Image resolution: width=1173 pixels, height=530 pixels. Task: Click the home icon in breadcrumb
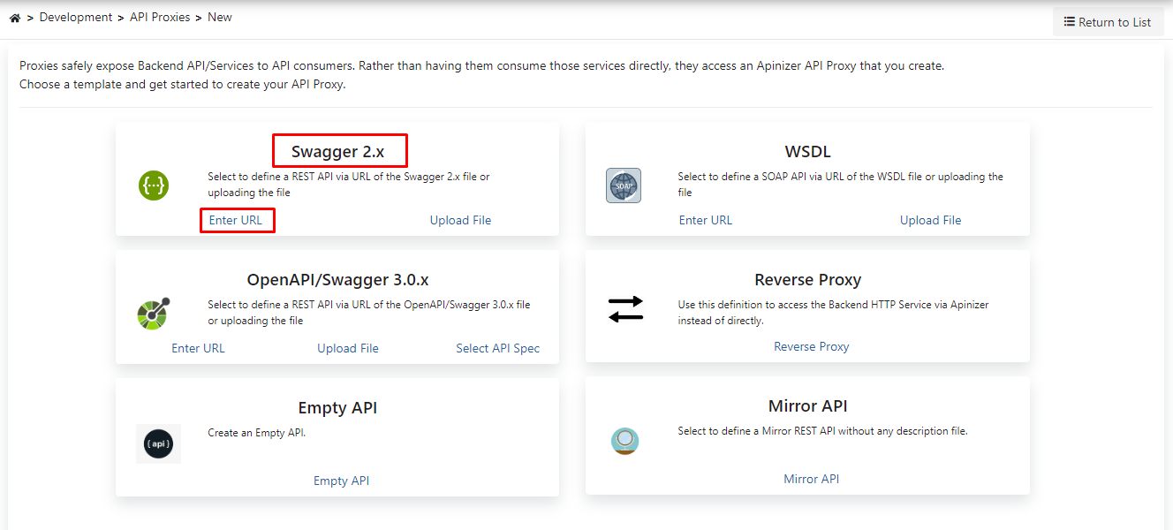tap(14, 18)
